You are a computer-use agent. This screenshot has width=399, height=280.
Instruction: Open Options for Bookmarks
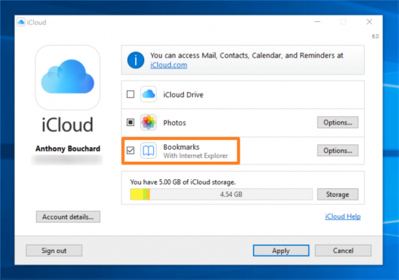[337, 151]
